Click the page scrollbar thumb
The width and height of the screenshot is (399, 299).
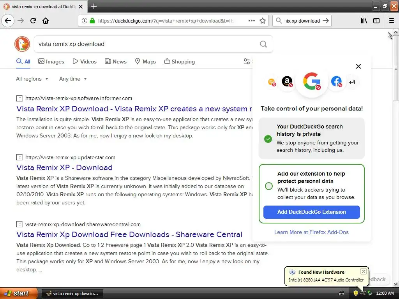[396, 68]
